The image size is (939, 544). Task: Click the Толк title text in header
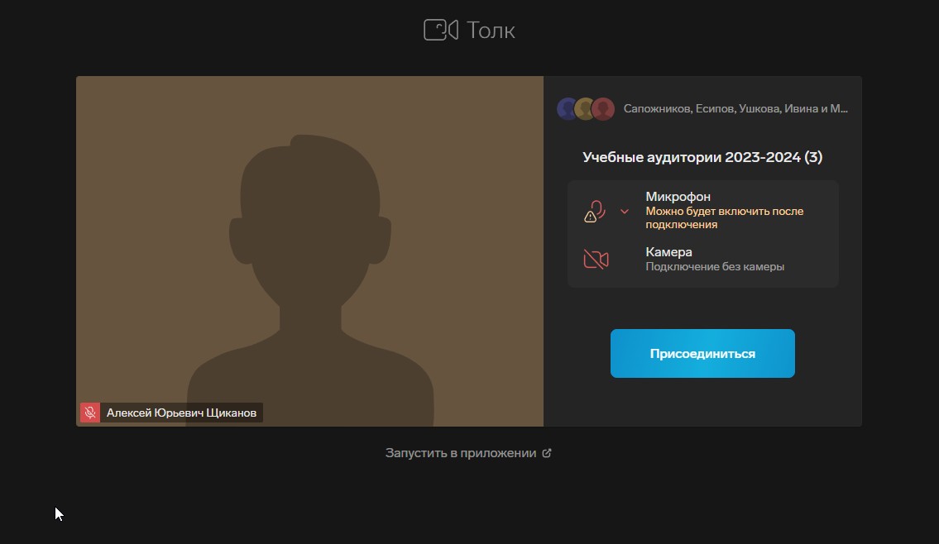tap(491, 31)
